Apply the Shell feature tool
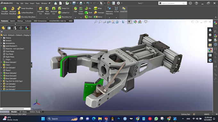 [88, 17]
